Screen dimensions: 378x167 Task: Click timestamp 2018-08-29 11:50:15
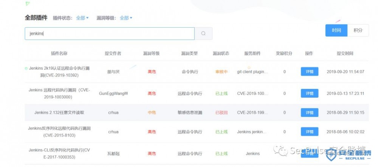pyautogui.click(x=345, y=112)
